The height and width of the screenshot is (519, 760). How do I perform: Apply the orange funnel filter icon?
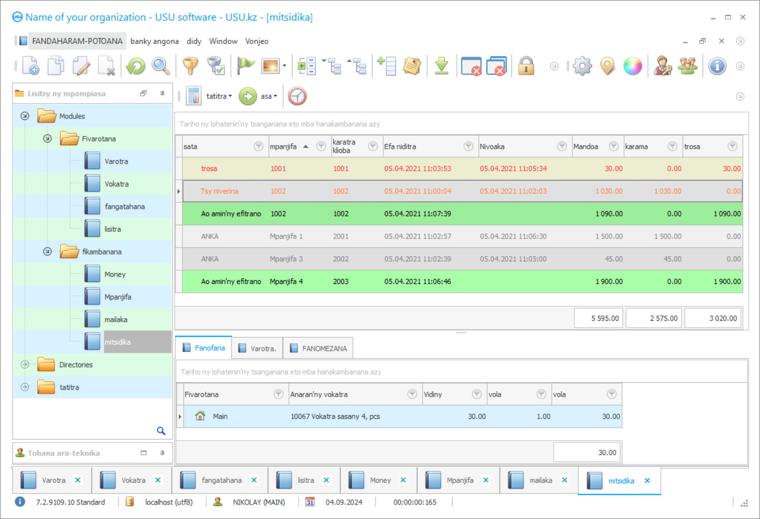(x=190, y=66)
